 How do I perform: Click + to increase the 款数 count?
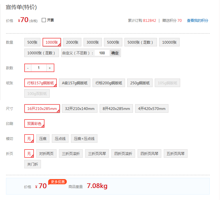click(x=50, y=68)
